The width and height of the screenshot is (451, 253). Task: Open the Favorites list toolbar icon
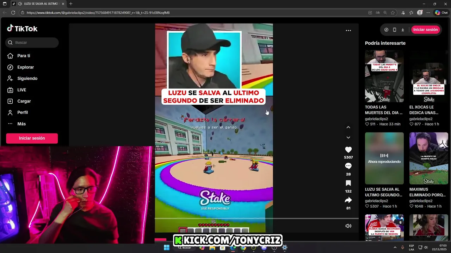tap(411, 13)
